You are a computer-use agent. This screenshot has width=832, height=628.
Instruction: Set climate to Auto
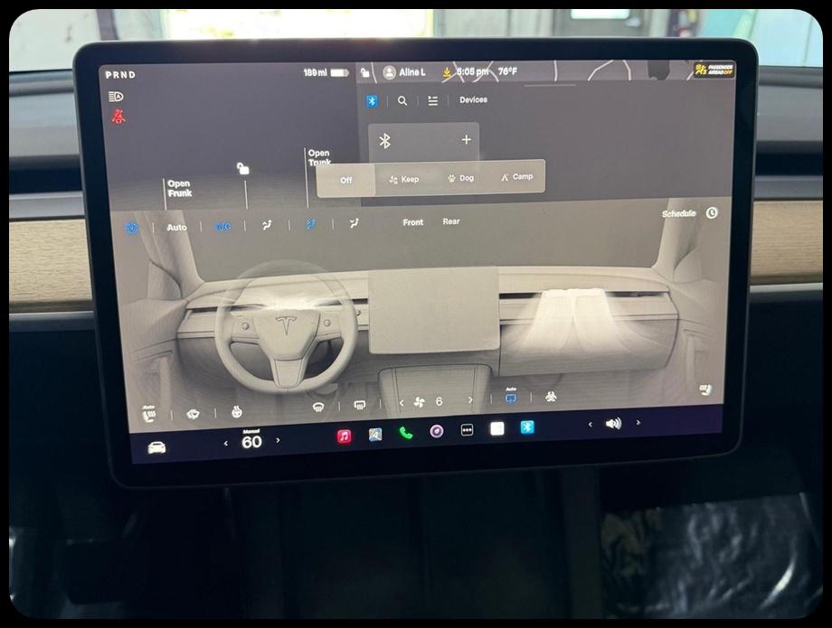point(176,228)
